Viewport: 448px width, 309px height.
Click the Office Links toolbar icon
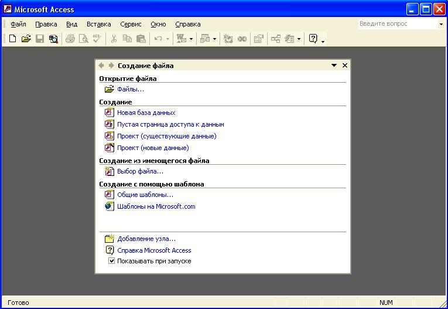point(182,39)
